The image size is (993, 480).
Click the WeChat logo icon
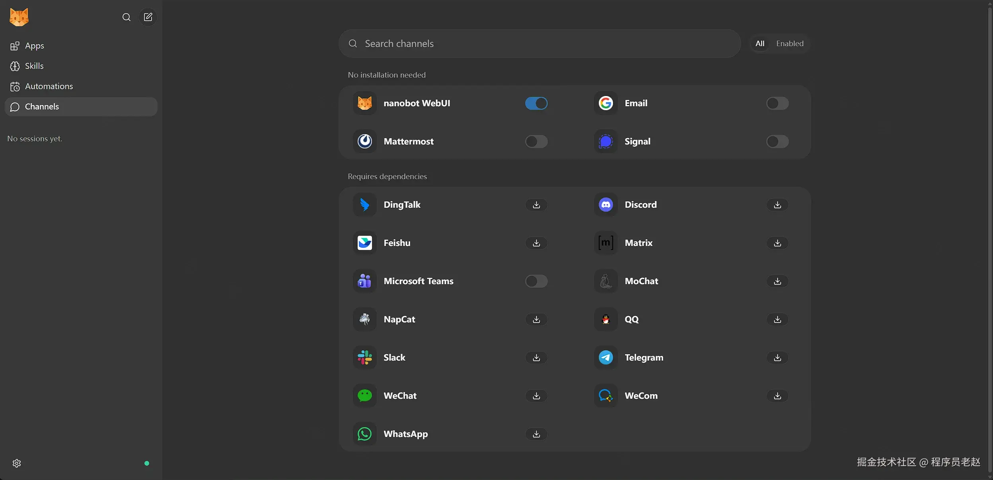tap(365, 396)
